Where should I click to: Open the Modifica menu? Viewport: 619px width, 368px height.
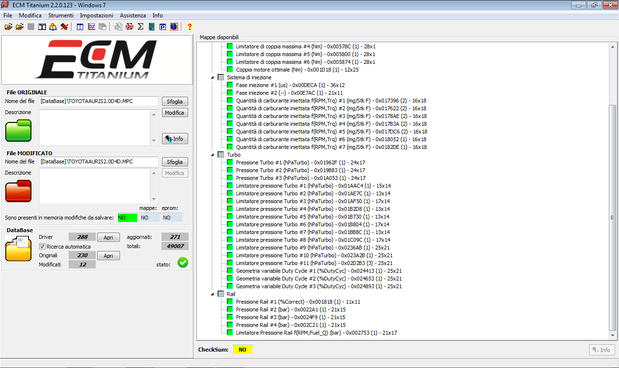point(30,15)
